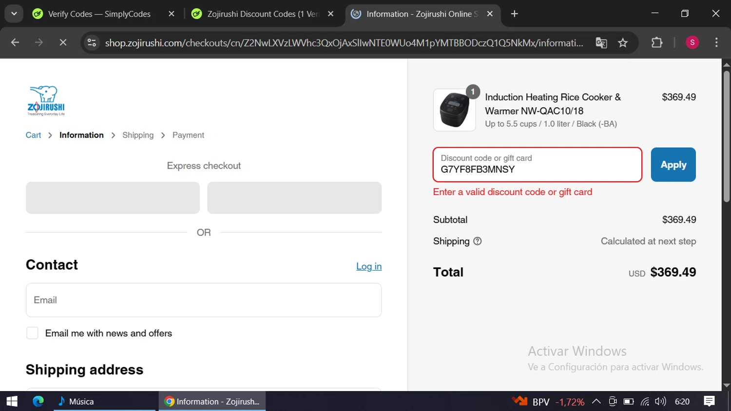Launch Microsoft Edge from taskbar
731x411 pixels.
point(38,401)
